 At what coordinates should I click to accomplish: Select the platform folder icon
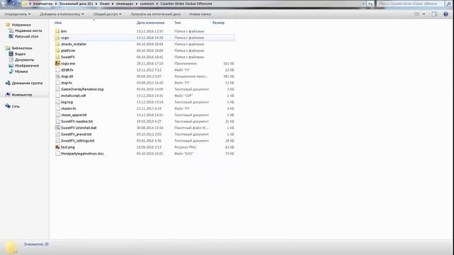[57, 50]
